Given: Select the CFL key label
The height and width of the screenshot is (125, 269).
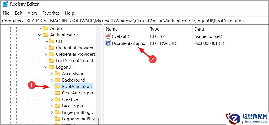Looking at the screenshot, I should pyautogui.click(x=59, y=41).
